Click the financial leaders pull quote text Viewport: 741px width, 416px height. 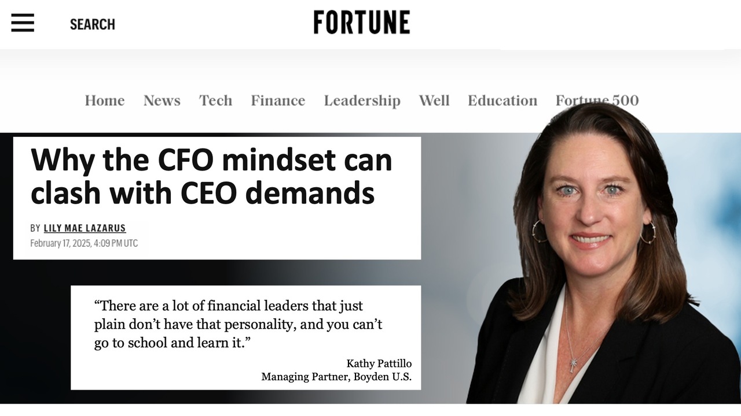pyautogui.click(x=237, y=324)
